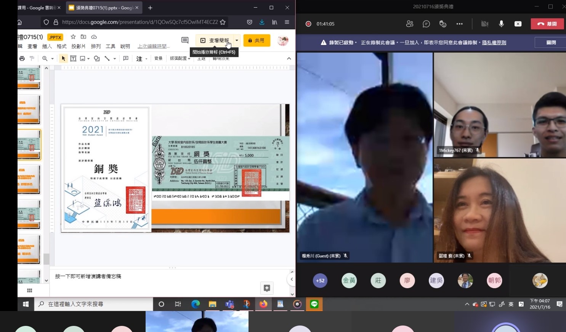Switch filmstrip to grid view
The height and width of the screenshot is (332, 566).
pyautogui.click(x=30, y=290)
